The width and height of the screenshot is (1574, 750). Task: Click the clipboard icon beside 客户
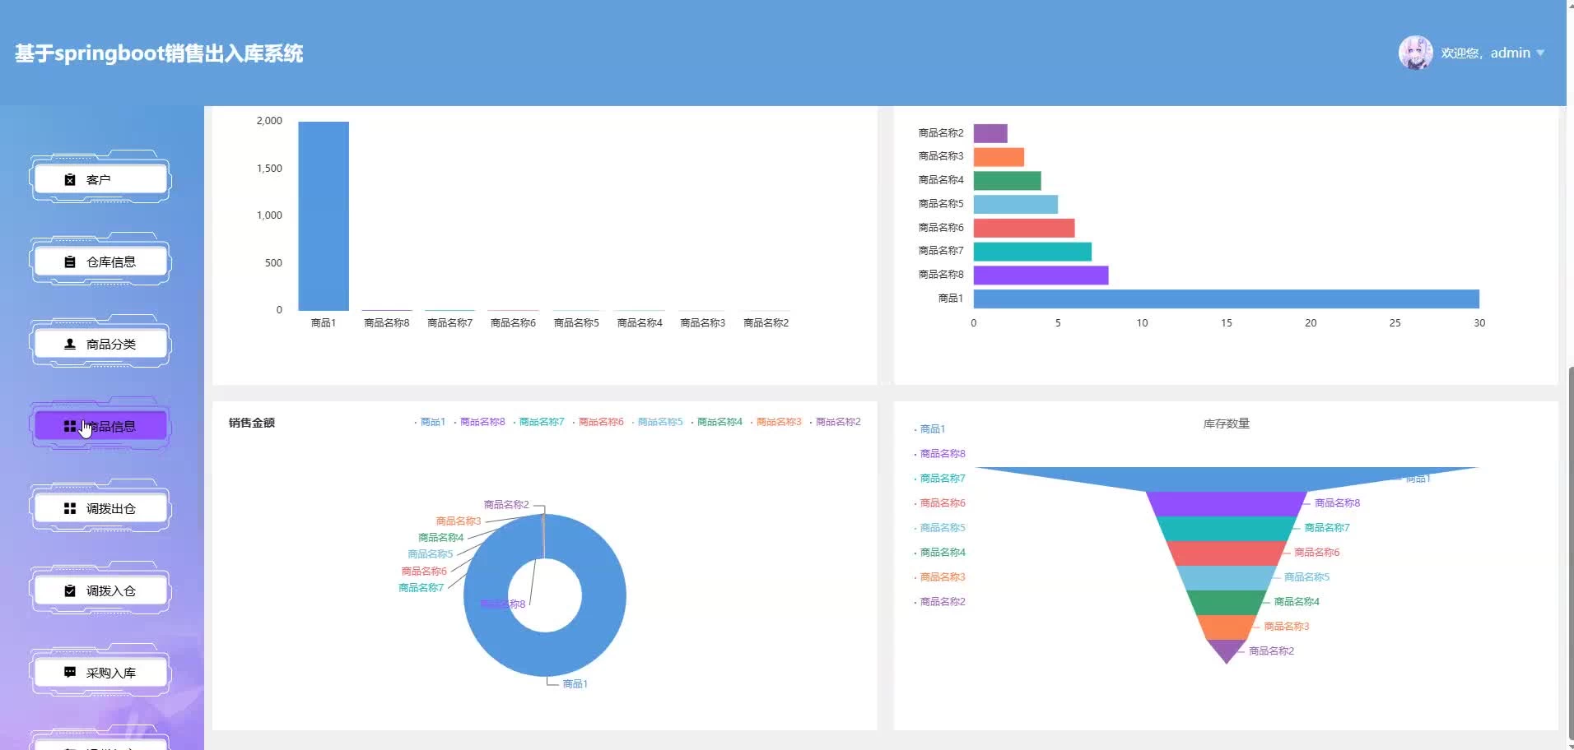coord(70,180)
